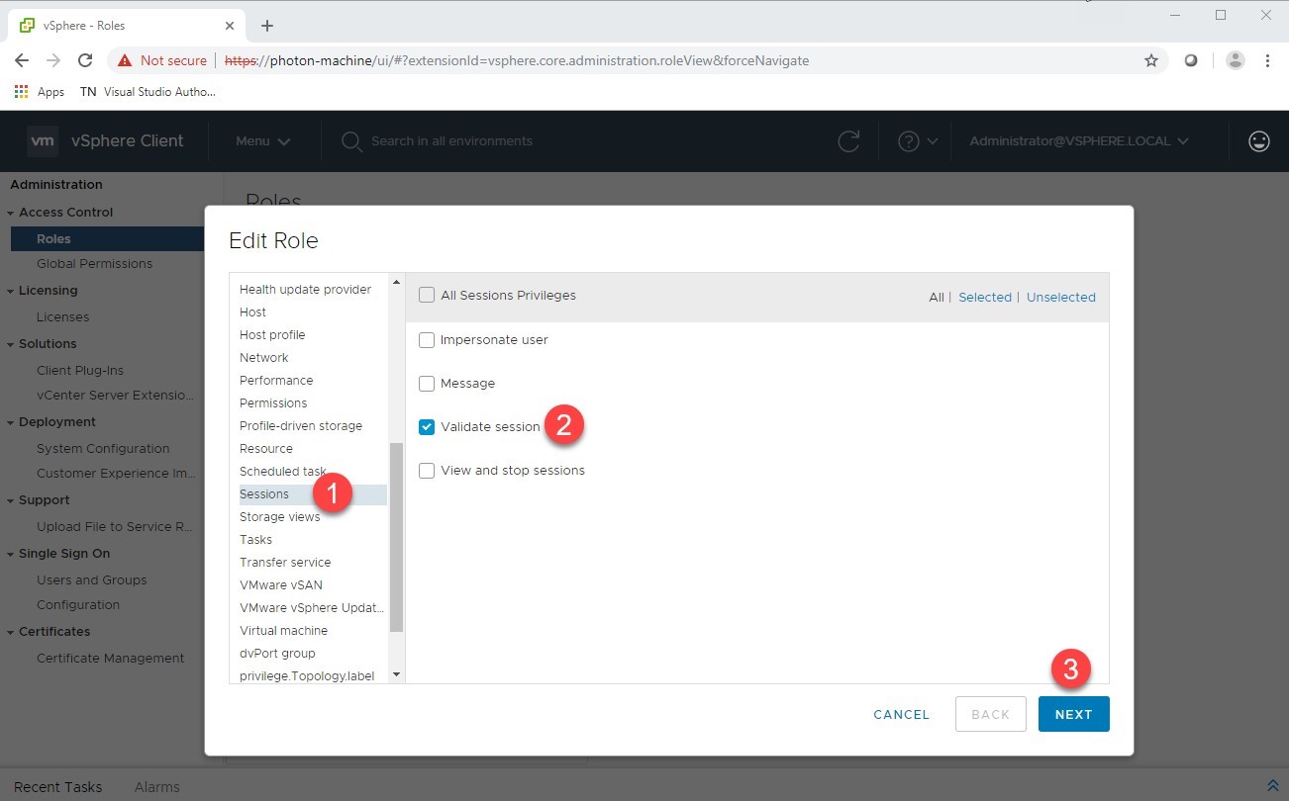Switch to the Alarms tab
Screen dimensions: 1289x801
[156, 786]
